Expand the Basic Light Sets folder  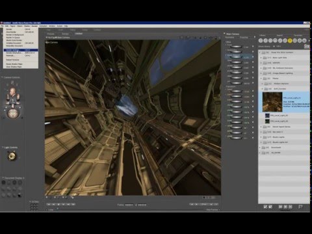coord(261,58)
